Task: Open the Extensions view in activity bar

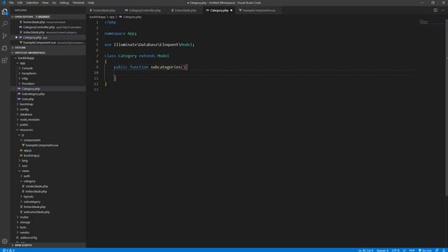Action: (5, 60)
